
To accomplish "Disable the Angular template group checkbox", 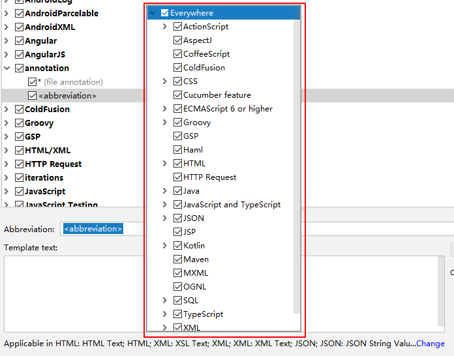I will tap(19, 40).
